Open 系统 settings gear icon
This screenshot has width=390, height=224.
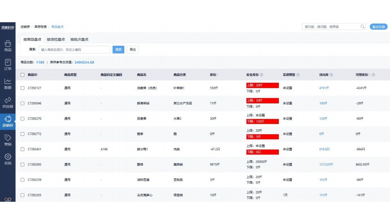point(7,159)
